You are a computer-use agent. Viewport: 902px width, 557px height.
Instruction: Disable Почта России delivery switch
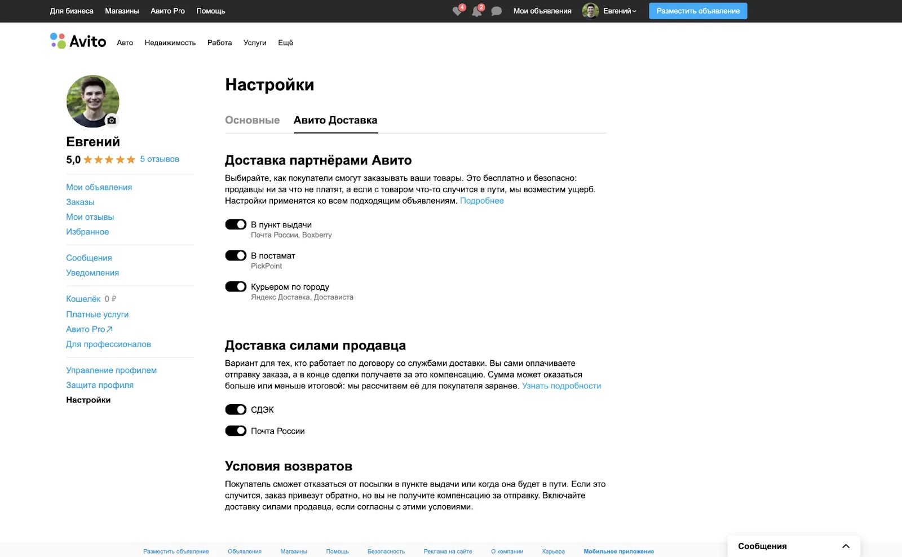click(236, 431)
